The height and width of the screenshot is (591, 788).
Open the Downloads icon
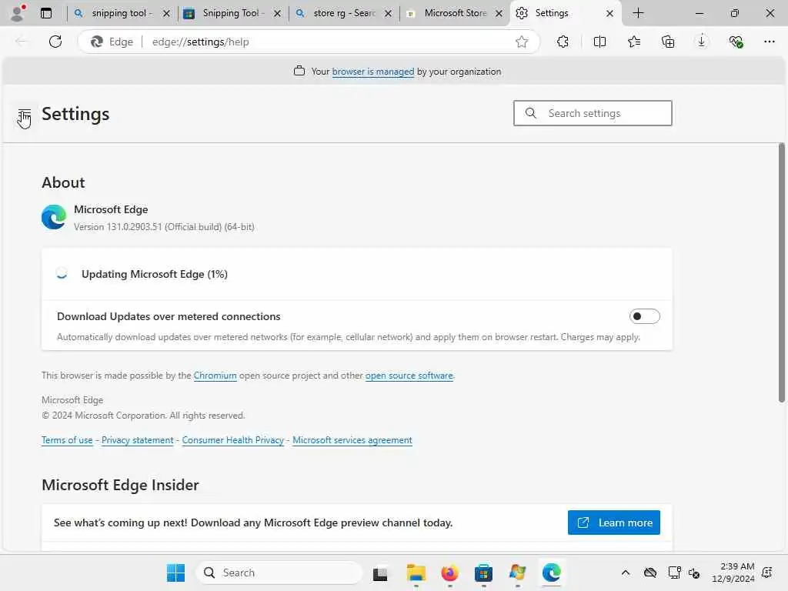702,42
